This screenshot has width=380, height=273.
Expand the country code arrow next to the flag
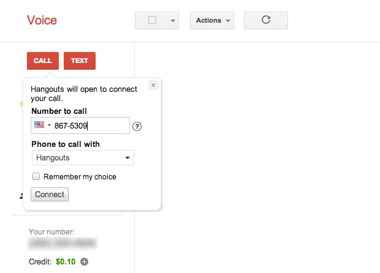tap(49, 125)
